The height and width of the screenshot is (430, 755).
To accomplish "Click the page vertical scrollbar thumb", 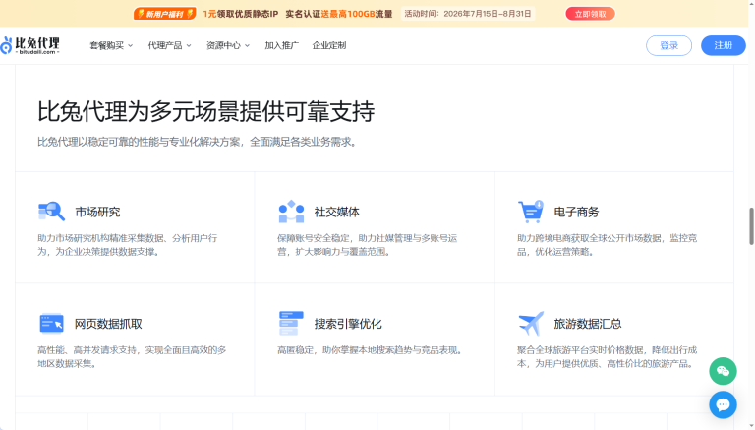I will point(751,226).
